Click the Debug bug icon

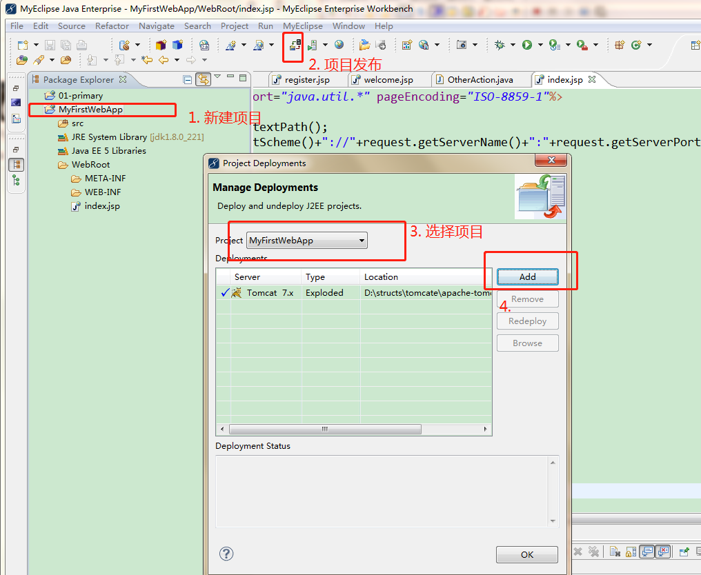click(500, 45)
